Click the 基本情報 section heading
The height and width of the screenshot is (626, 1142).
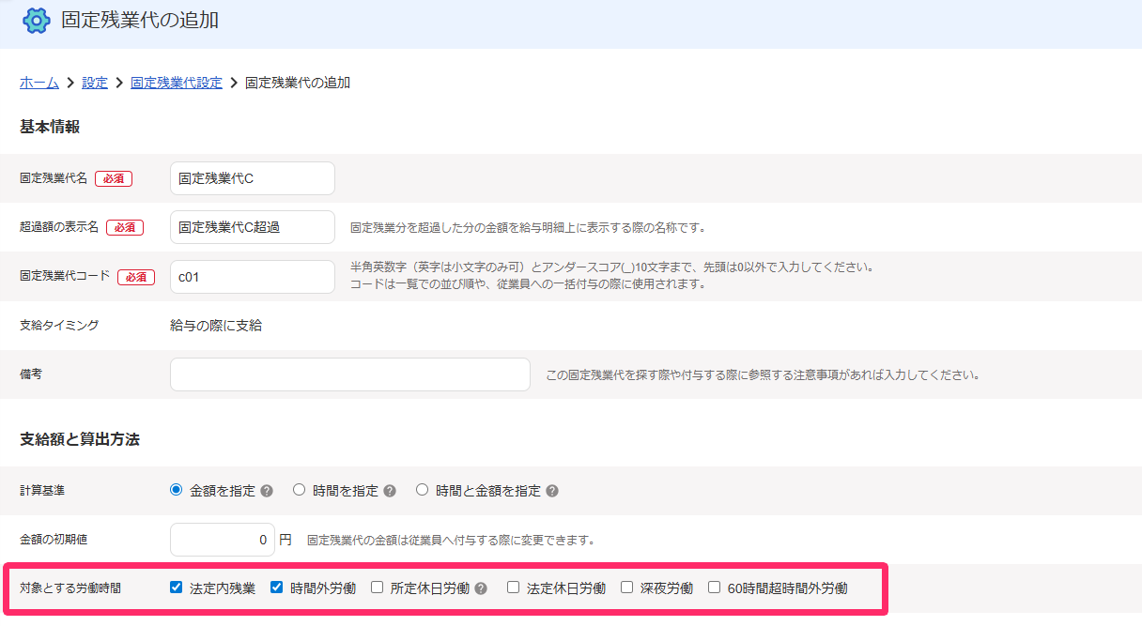click(x=50, y=128)
